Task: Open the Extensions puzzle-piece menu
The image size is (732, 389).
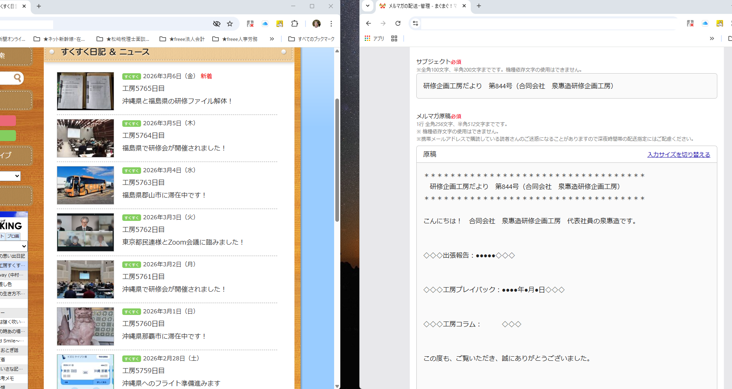Action: pos(294,24)
